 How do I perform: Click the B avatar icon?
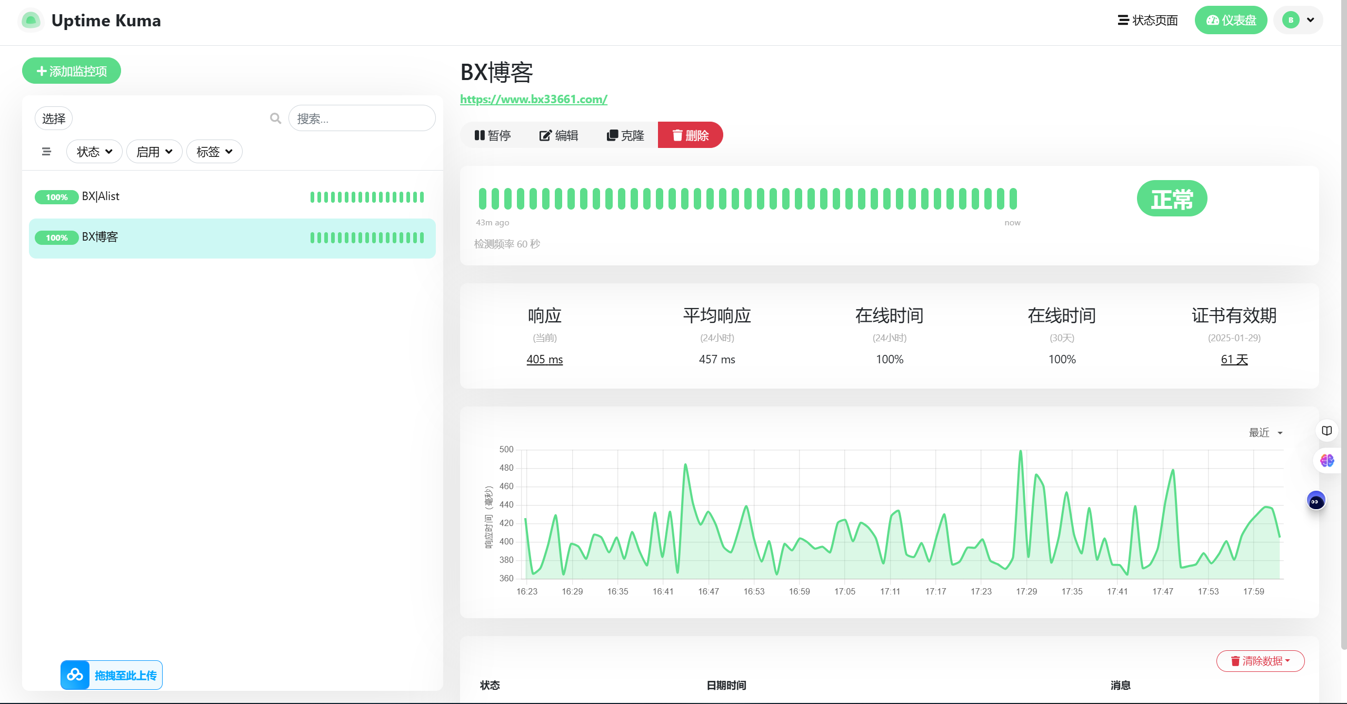pyautogui.click(x=1291, y=21)
